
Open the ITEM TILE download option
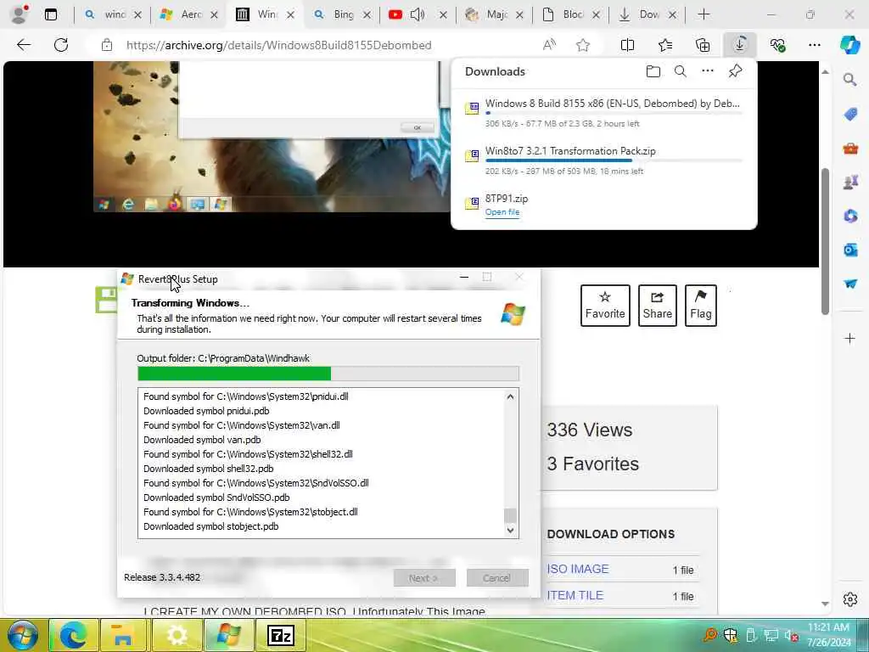575,595
